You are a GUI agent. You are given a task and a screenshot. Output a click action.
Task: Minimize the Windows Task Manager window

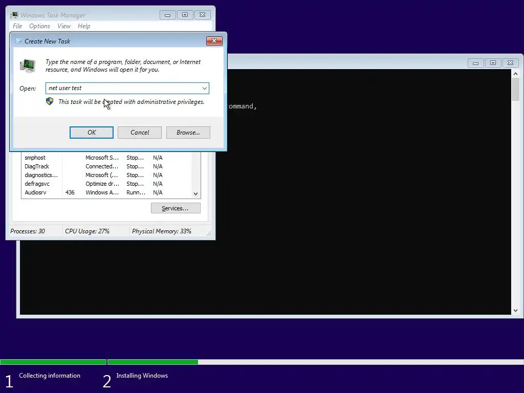tap(168, 15)
